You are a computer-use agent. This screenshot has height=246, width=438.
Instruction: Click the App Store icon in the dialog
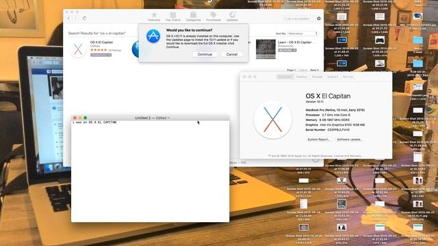click(153, 36)
